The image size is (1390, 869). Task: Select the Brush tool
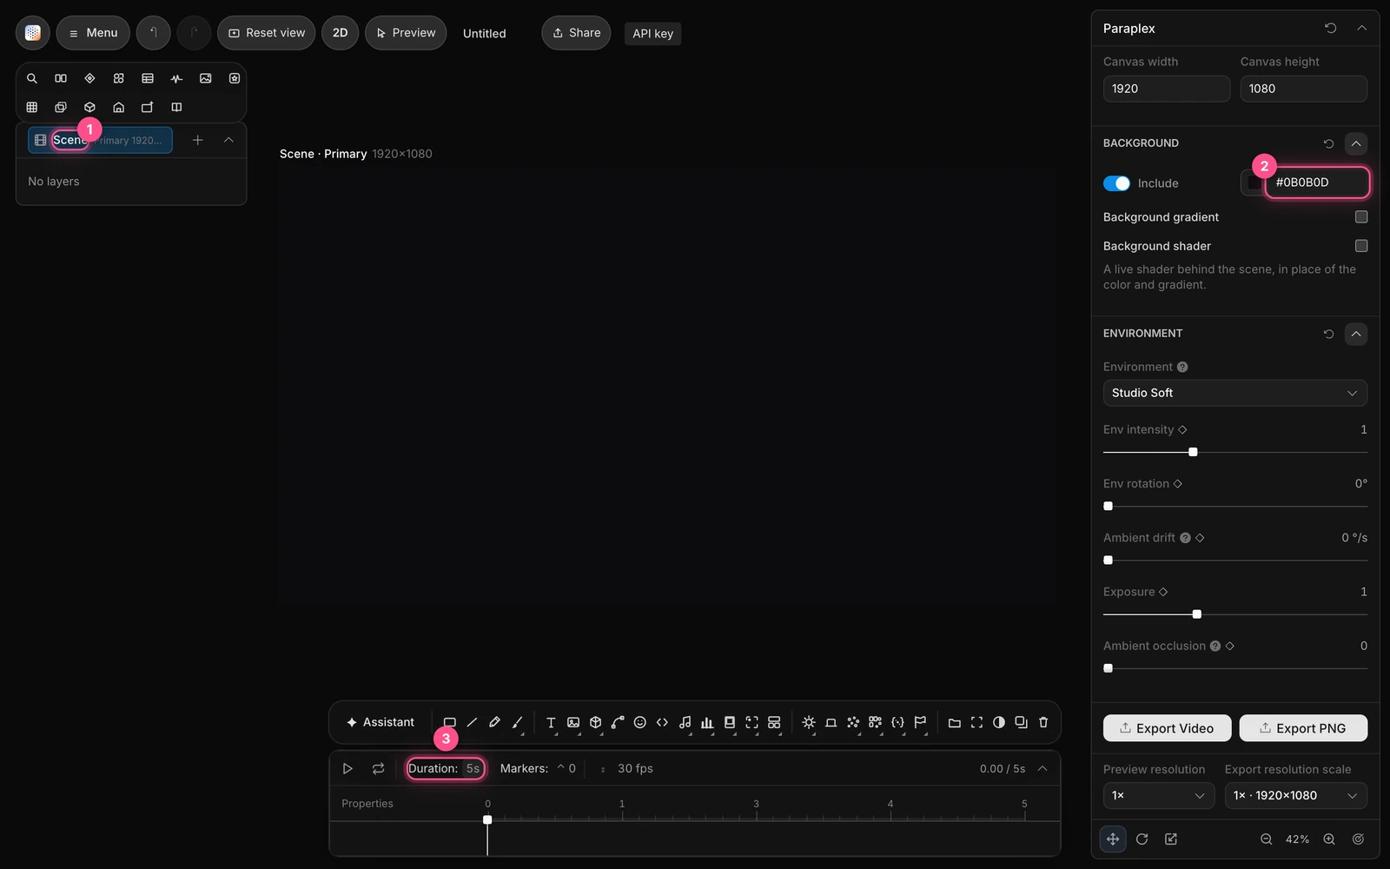517,722
